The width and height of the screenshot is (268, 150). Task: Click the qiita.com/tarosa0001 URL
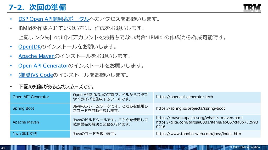coord(207,124)
